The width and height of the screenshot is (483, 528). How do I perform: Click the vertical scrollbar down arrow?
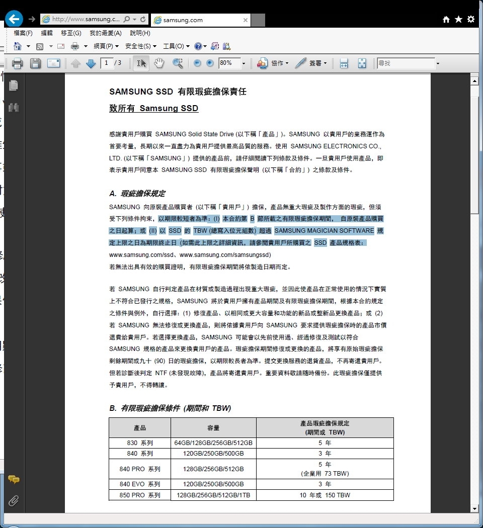point(474,509)
